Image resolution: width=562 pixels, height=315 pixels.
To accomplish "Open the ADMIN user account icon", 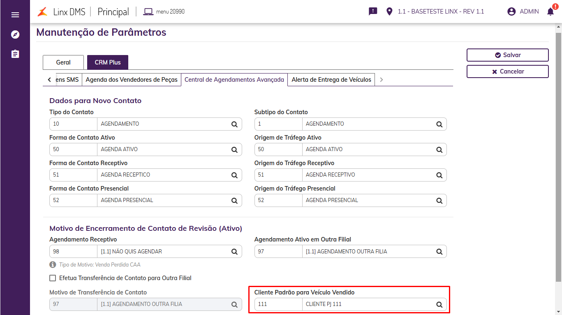I will click(x=511, y=11).
